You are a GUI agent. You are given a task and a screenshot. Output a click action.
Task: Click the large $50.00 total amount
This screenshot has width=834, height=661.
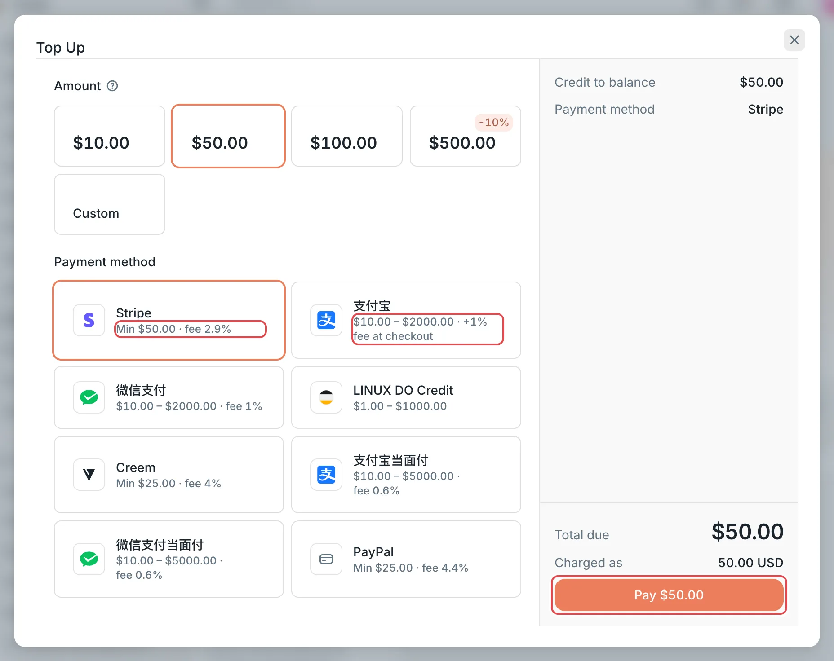[x=747, y=532]
